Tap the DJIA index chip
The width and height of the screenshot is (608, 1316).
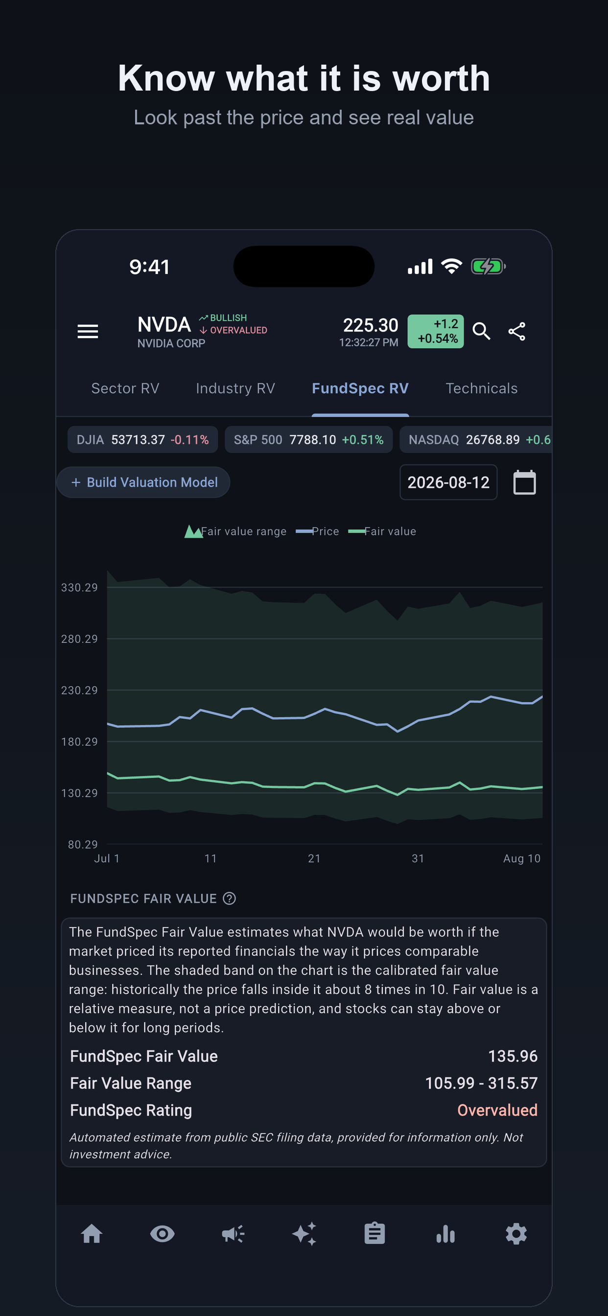pyautogui.click(x=142, y=439)
